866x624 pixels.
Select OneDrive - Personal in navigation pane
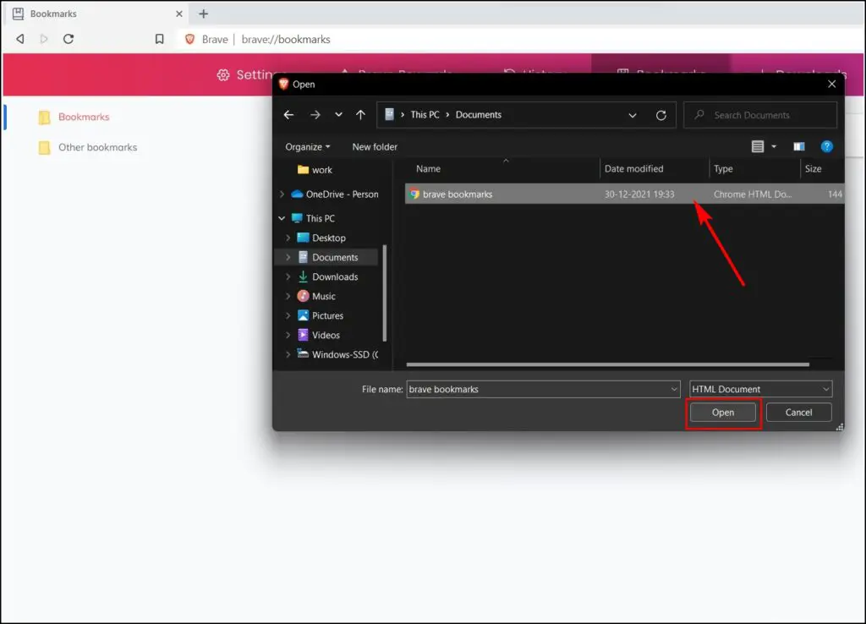click(335, 194)
